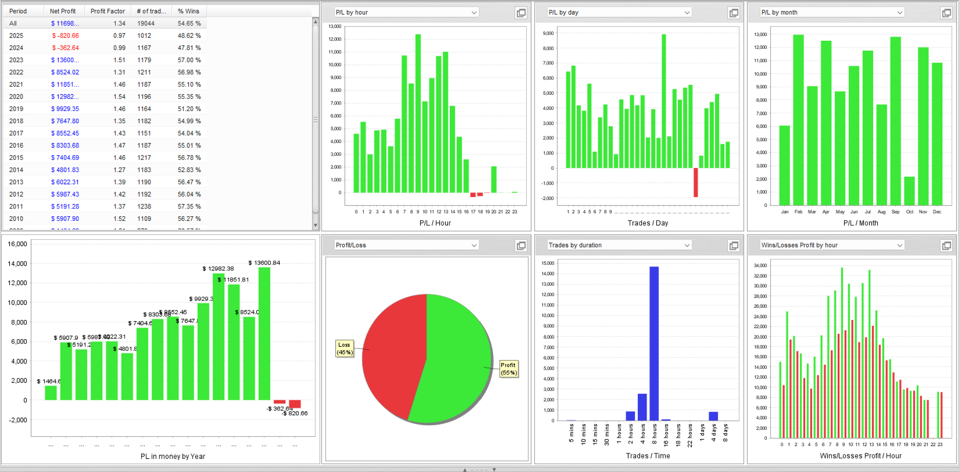Click the % Wins column header
Screen dimensions: 960x472
[188, 11]
